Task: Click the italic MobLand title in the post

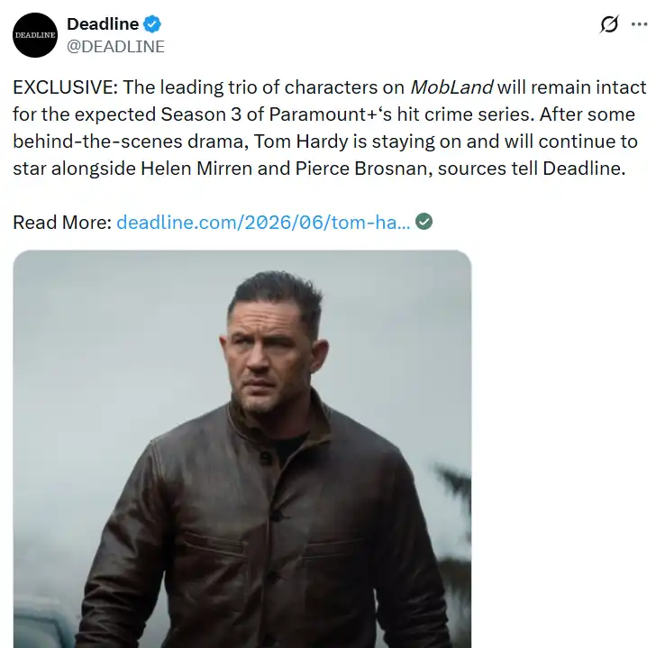Action: coord(451,87)
